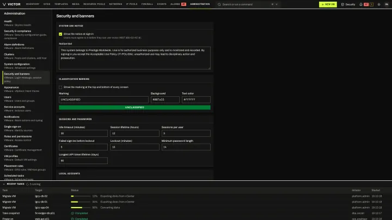
Task: Open VM profiles sidebar item
Action: [26, 158]
